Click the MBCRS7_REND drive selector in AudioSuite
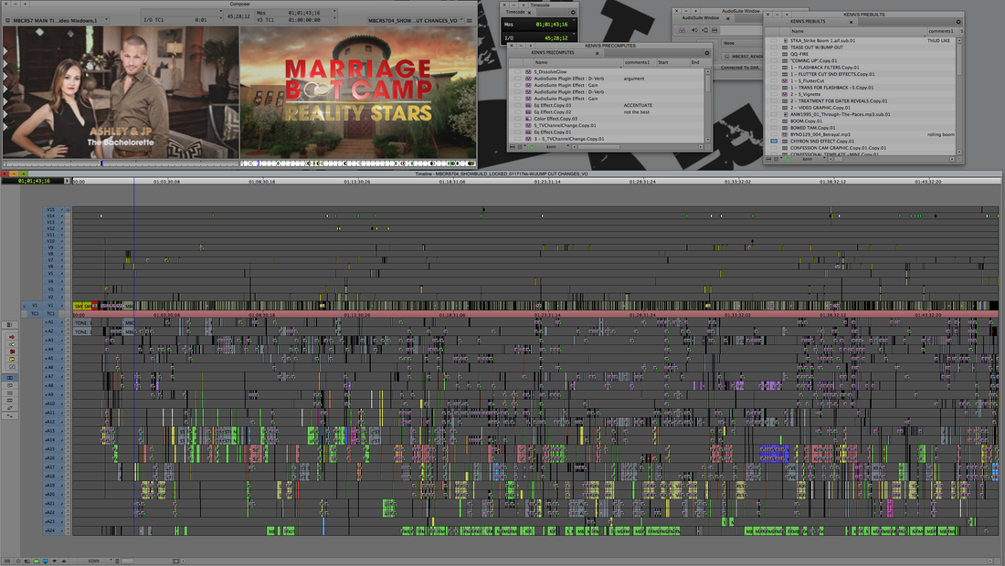The height and width of the screenshot is (566, 1005). [742, 57]
